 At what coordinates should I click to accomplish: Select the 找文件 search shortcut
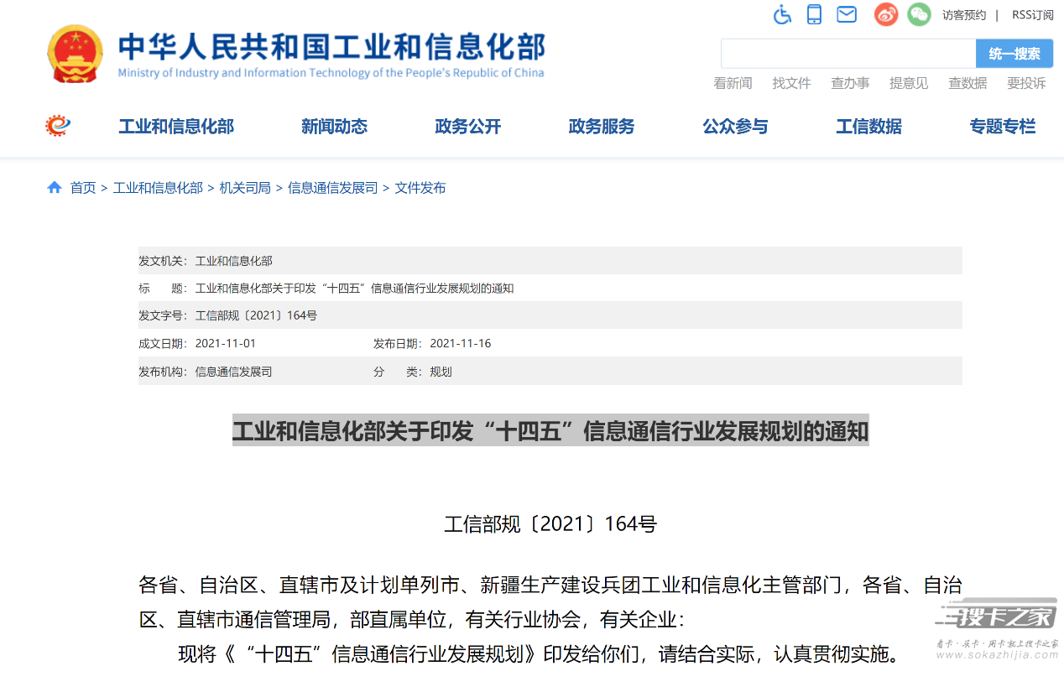791,83
